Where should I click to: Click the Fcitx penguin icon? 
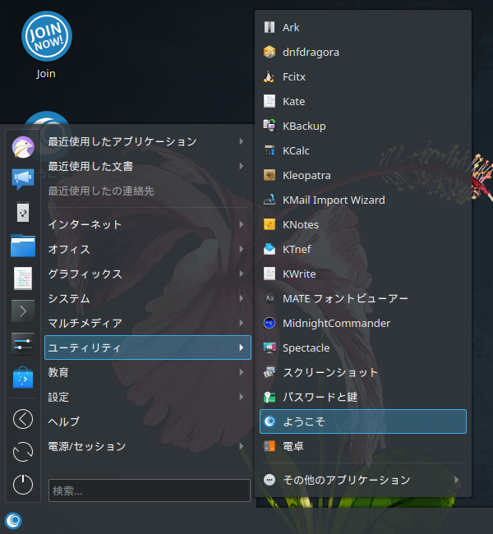pyautogui.click(x=270, y=76)
